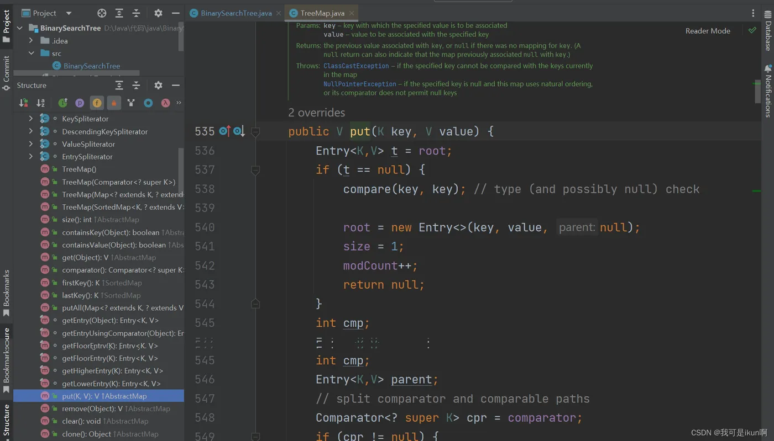Screen dimensions: 774x441
Task: Select getEntry(Object) in Structure
Action: 98,320
